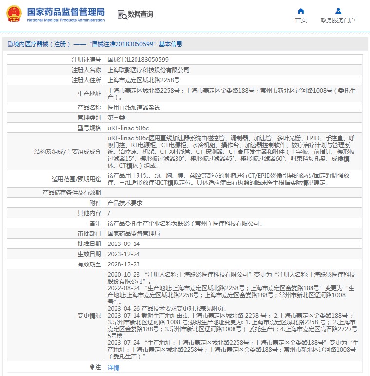Click the 注册人住所 row label
Image resolution: width=370 pixels, height=376 pixels.
[x=86, y=80]
